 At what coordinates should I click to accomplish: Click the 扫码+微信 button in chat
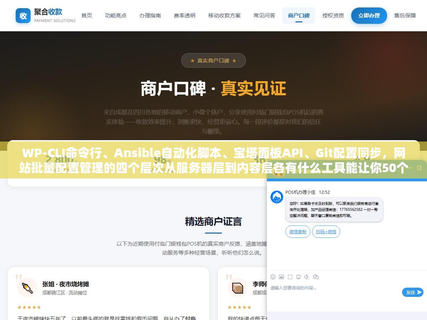pos(326,232)
